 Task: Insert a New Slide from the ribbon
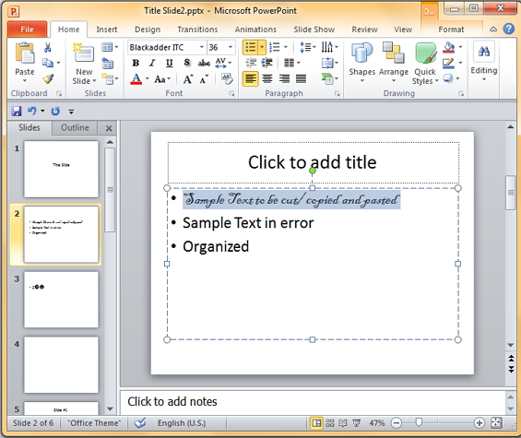pos(84,64)
